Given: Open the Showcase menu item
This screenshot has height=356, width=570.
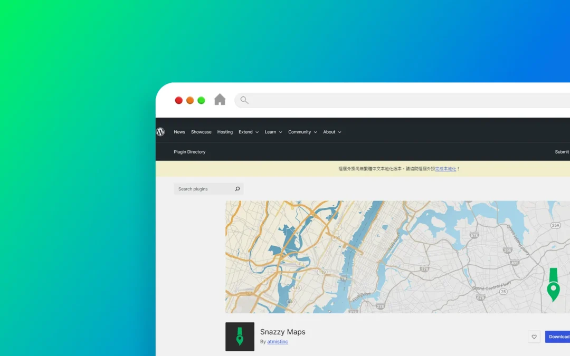Looking at the screenshot, I should pyautogui.click(x=201, y=132).
